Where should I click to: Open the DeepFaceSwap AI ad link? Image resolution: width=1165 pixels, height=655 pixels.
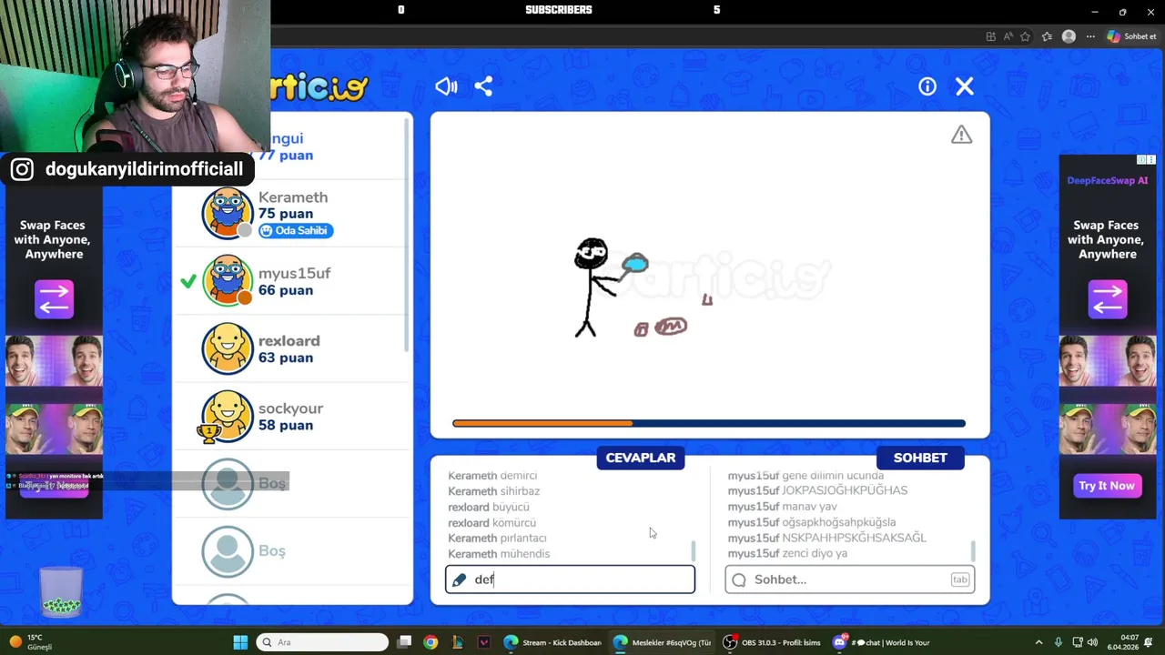1107,180
